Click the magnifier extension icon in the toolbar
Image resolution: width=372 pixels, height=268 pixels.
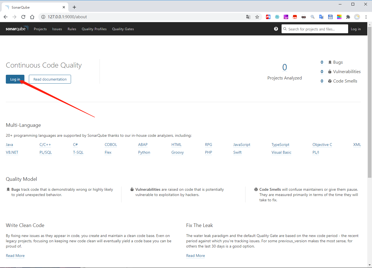coord(313,17)
